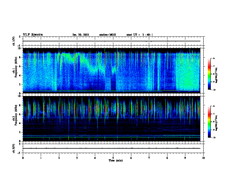Click the 'Time (min)' axis label
Image resolution: width=229 pixels, height=177 pixels.
pyautogui.click(x=116, y=161)
